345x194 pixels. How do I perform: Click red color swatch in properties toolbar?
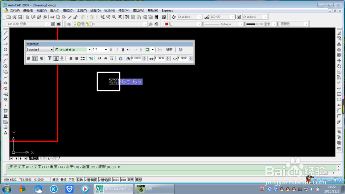167,24
